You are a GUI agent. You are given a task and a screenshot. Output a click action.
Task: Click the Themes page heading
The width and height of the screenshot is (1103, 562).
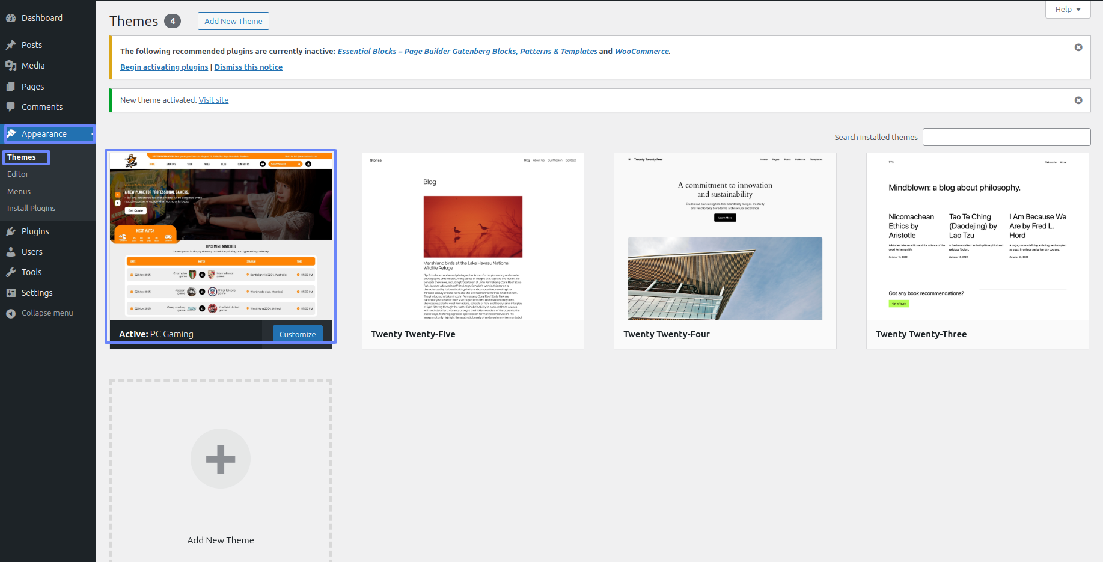(x=134, y=21)
